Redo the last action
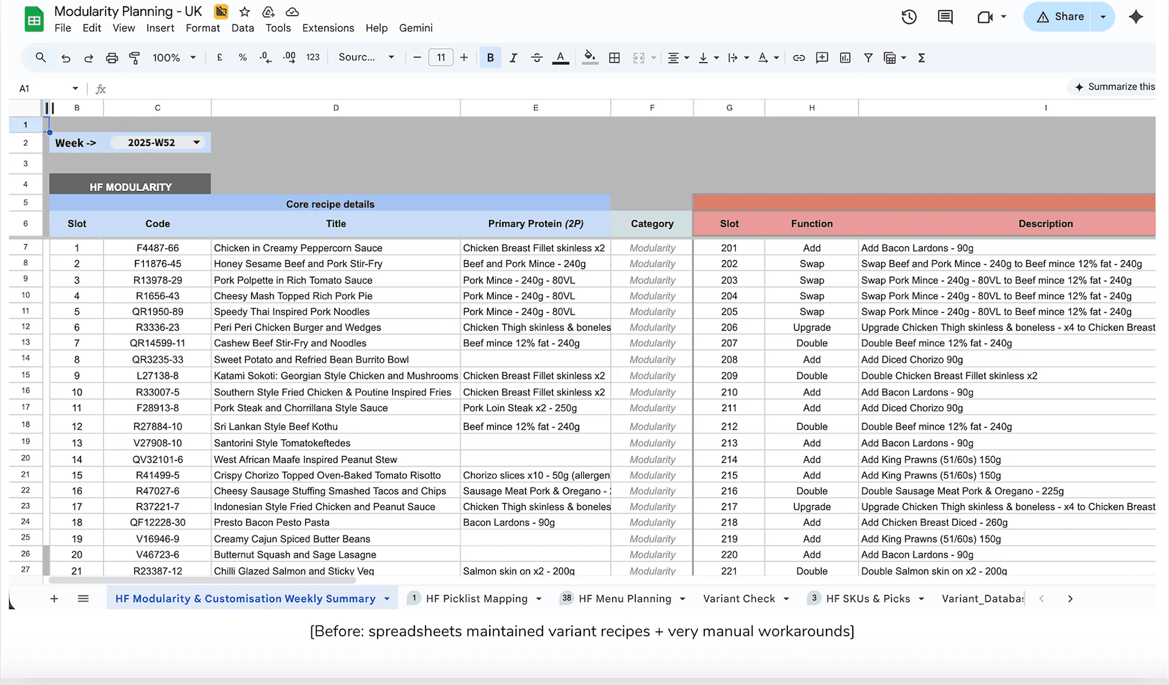 tap(89, 58)
